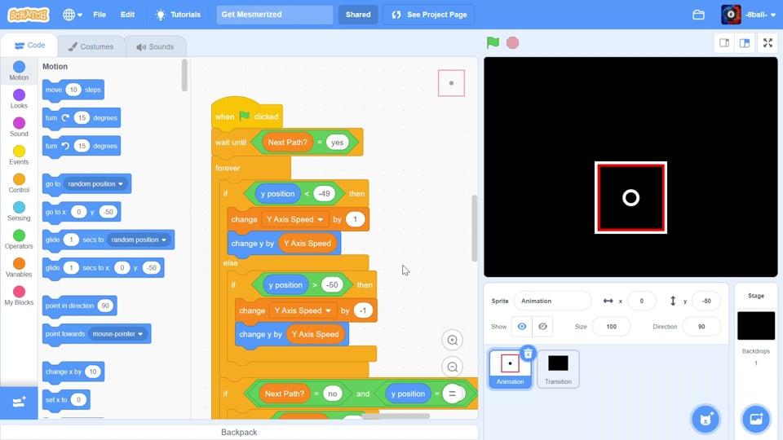Edit the project title Get Mesmerized
The image size is (783, 440).
[275, 15]
